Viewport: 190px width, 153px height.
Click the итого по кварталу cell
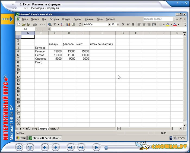[103, 44]
